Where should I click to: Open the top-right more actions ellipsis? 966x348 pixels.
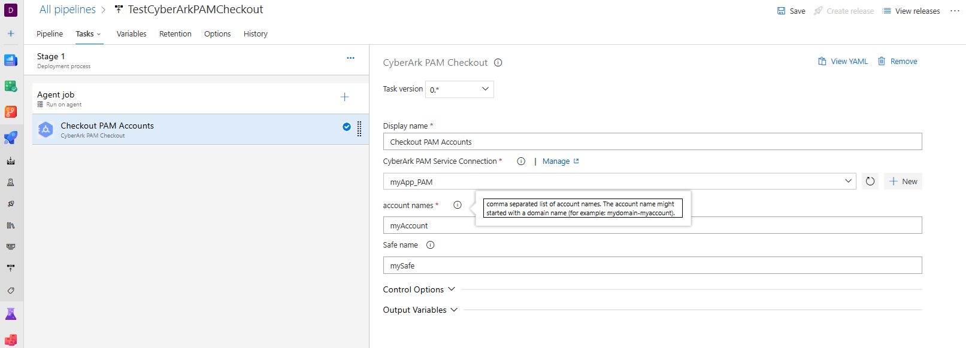pyautogui.click(x=955, y=11)
